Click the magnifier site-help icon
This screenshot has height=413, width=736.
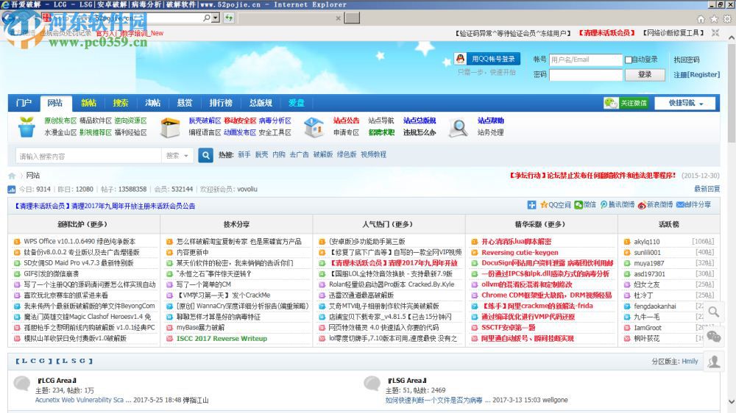point(458,127)
